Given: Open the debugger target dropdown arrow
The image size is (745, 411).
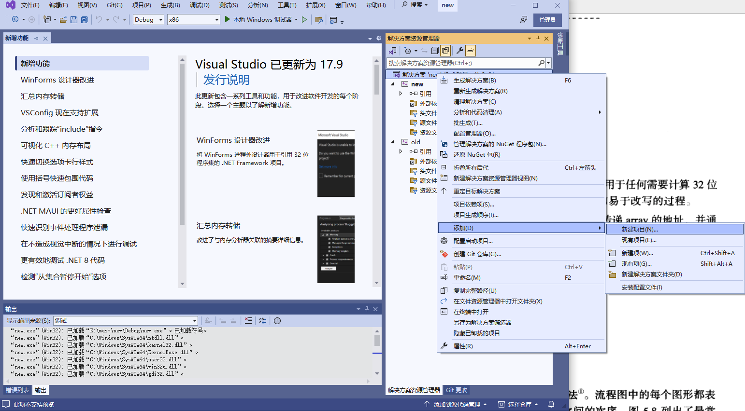Looking at the screenshot, I should coord(296,20).
